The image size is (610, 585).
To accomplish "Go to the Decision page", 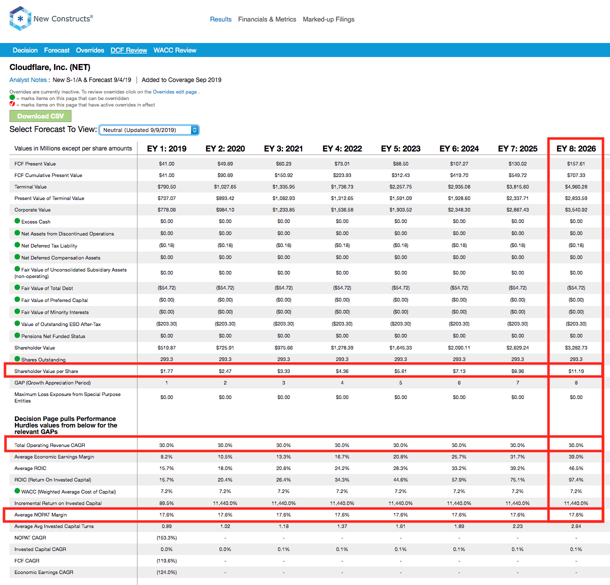I will (x=25, y=50).
